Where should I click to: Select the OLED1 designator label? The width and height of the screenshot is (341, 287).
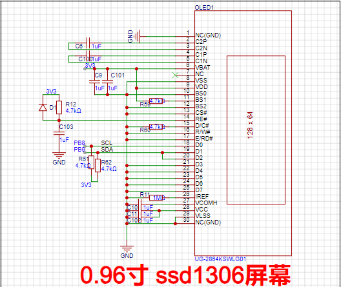pos(204,8)
